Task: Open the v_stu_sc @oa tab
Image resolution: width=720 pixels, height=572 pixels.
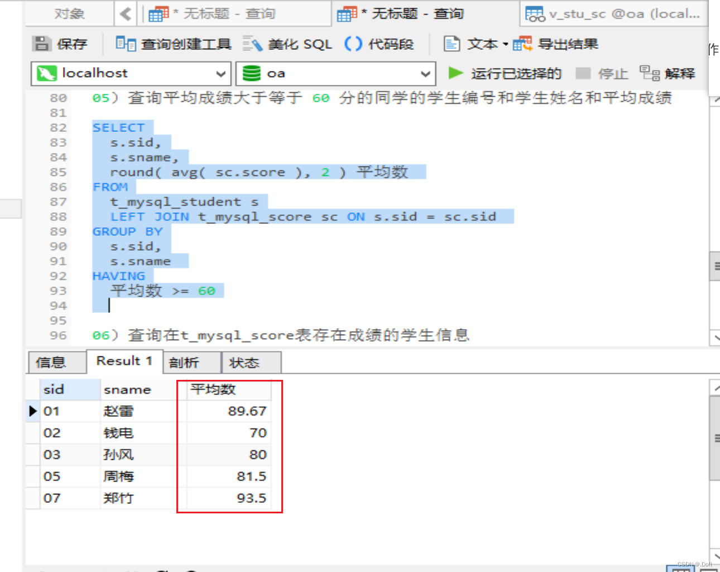Action: coord(613,13)
